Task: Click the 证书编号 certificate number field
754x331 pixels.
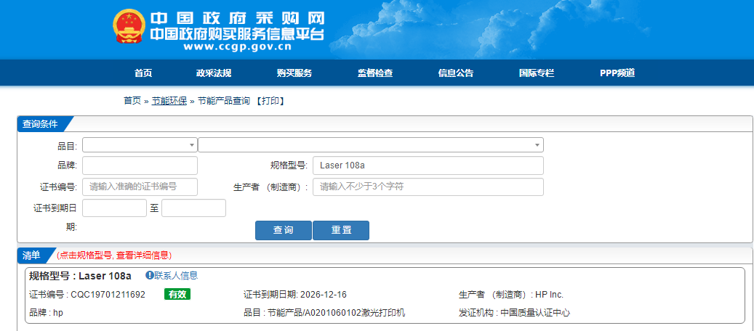Action: coord(140,187)
